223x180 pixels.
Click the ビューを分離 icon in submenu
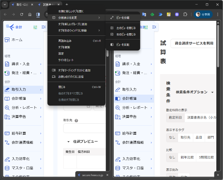(x=112, y=18)
